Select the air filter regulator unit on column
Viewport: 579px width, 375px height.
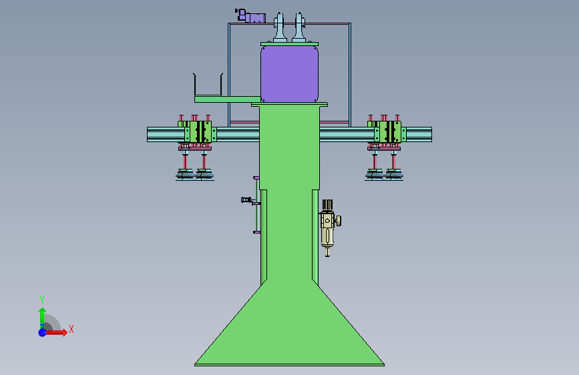click(329, 228)
